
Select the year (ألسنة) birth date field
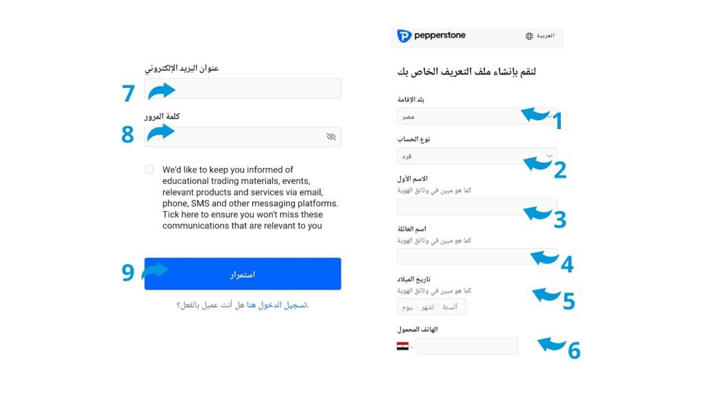pyautogui.click(x=450, y=307)
